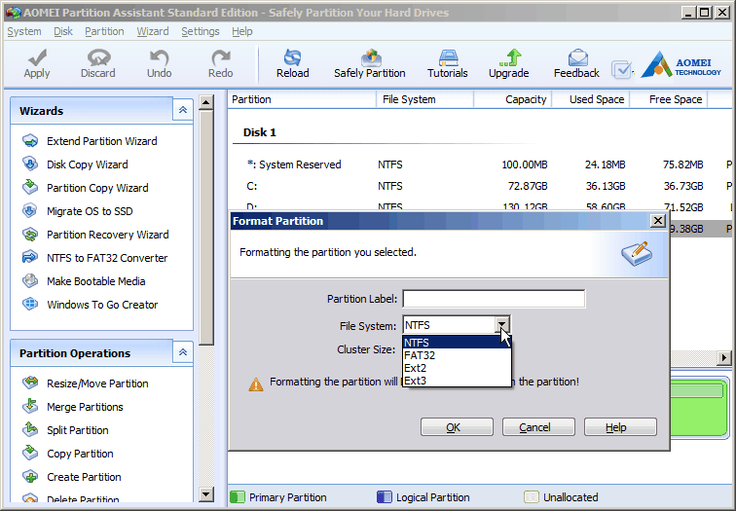Click the Make Bootable Media icon

pos(30,280)
